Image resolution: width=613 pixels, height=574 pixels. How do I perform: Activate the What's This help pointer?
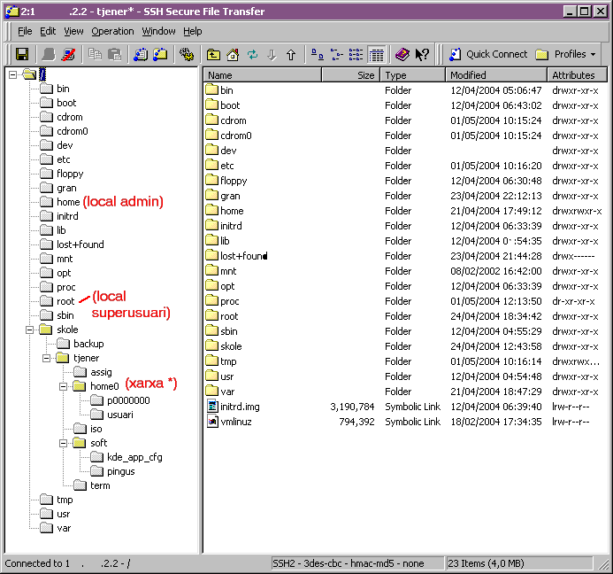tap(422, 54)
